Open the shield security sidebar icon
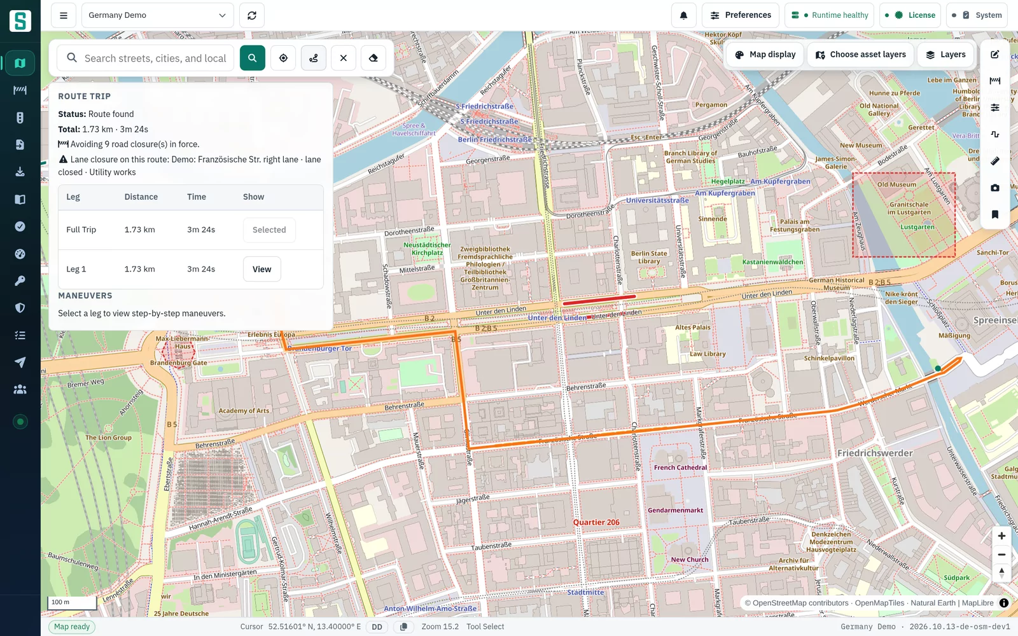Screen dimensions: 1018x636 point(20,308)
